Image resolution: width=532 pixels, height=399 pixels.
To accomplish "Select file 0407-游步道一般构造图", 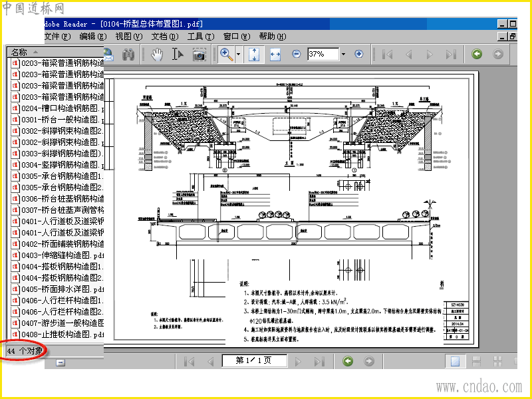I will coord(56,323).
